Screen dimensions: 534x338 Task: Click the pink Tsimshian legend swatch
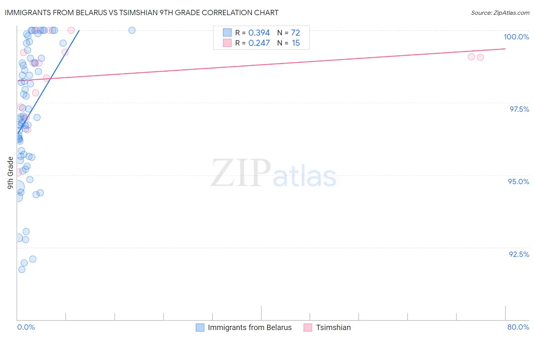coord(308,327)
